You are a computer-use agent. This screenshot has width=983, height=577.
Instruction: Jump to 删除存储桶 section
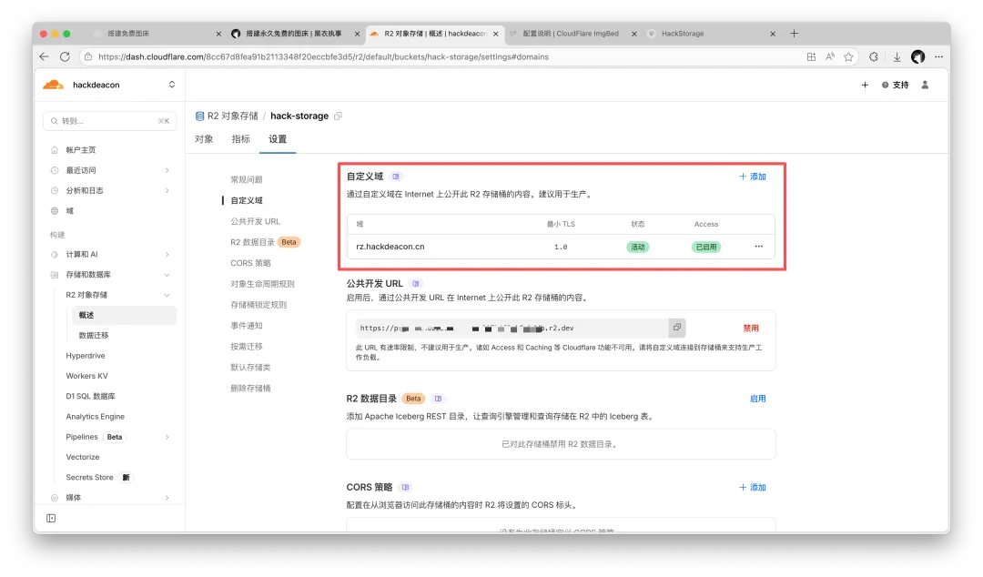(250, 389)
